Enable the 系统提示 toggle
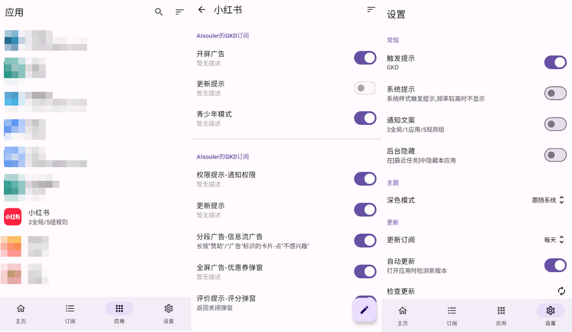The image size is (572, 332). coord(555,93)
